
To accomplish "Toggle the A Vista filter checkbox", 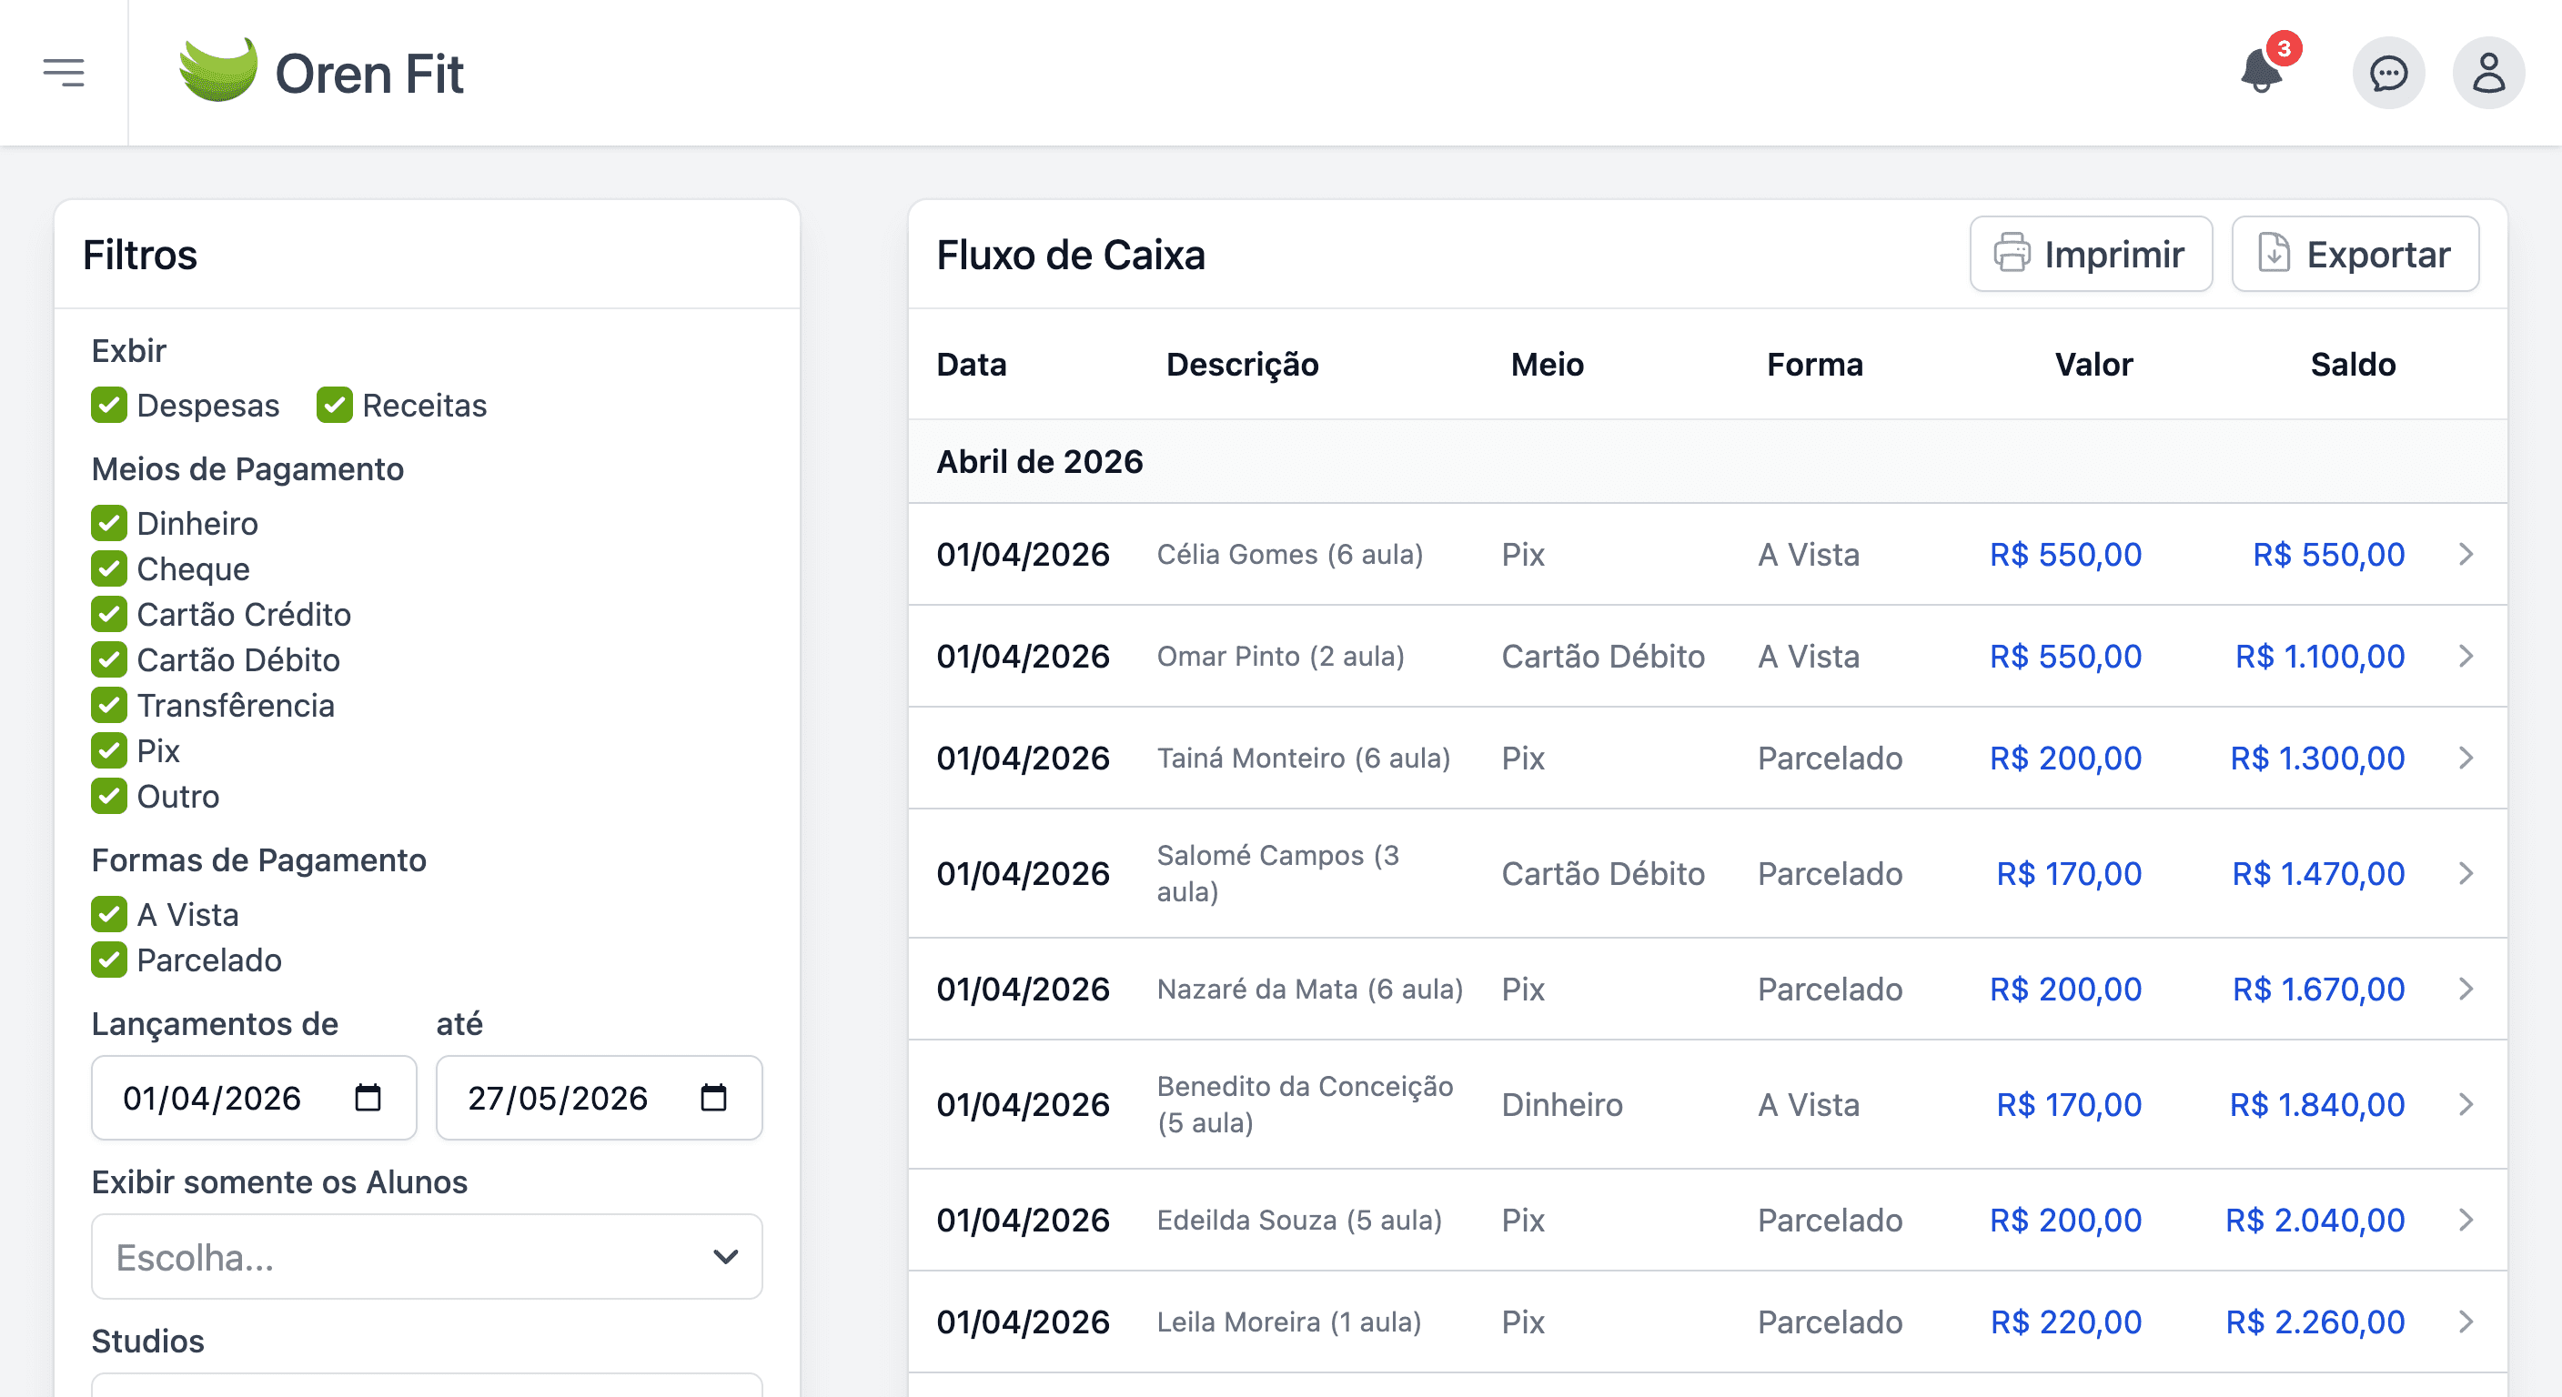I will click(109, 915).
